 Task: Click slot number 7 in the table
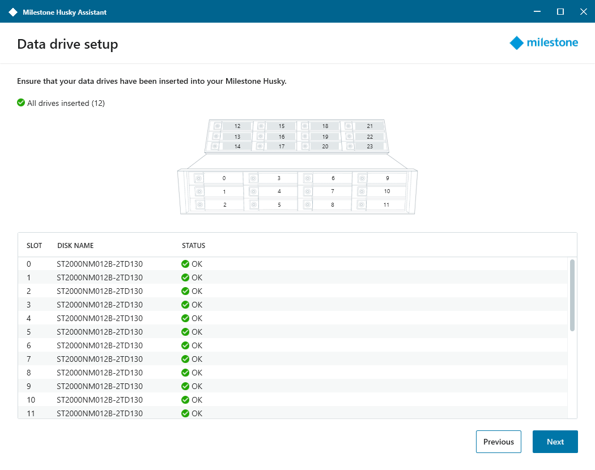pyautogui.click(x=29, y=359)
